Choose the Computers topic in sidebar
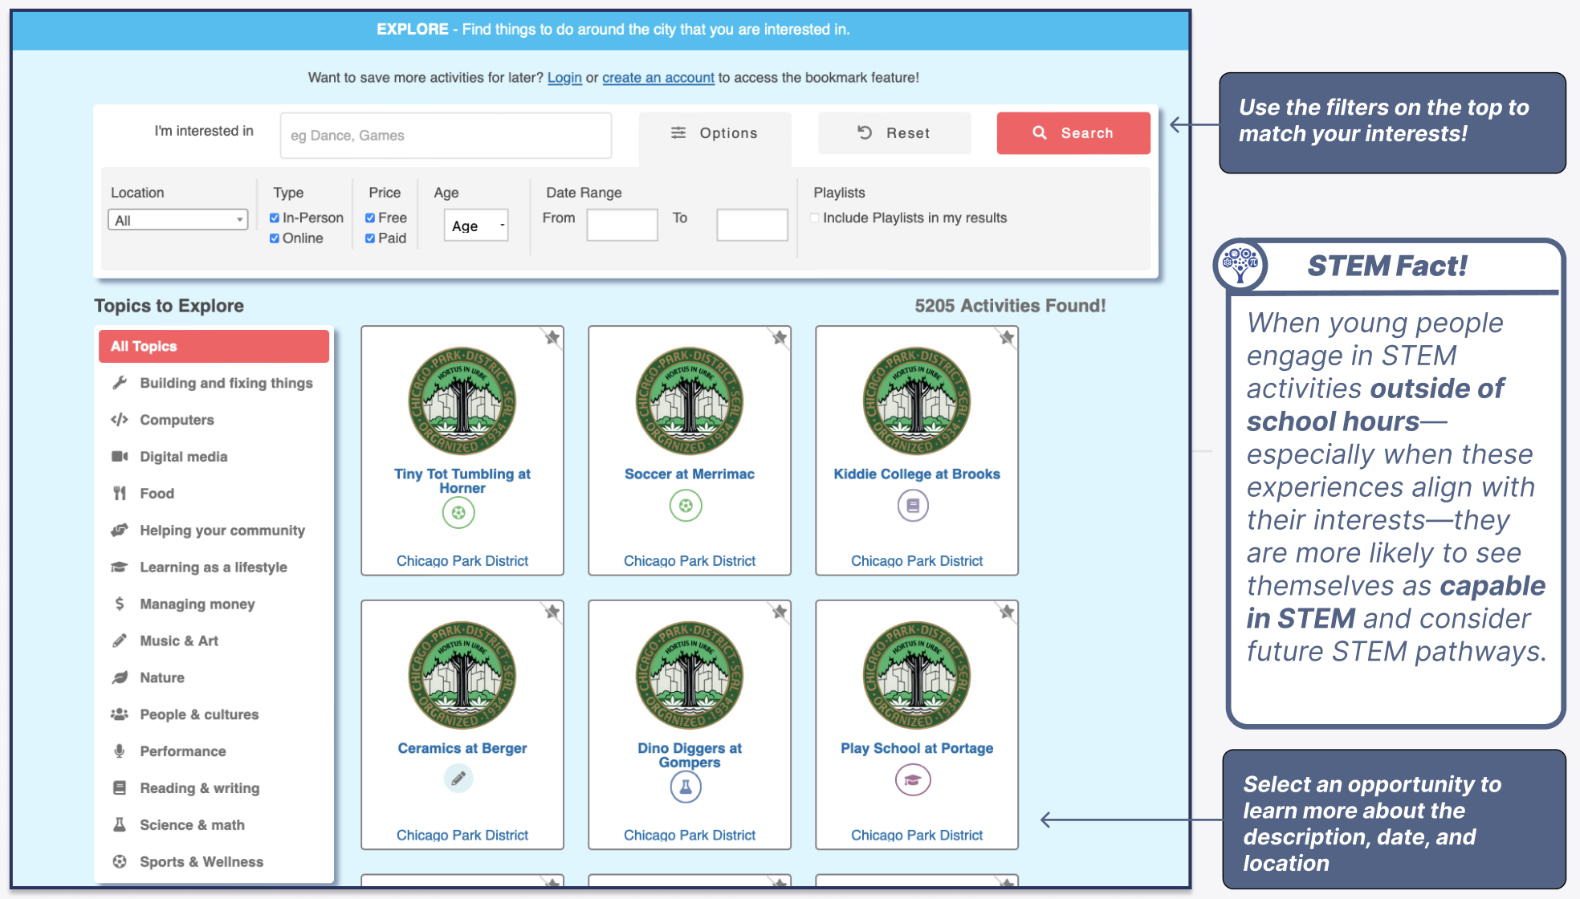The height and width of the screenshot is (899, 1580). coord(177,420)
